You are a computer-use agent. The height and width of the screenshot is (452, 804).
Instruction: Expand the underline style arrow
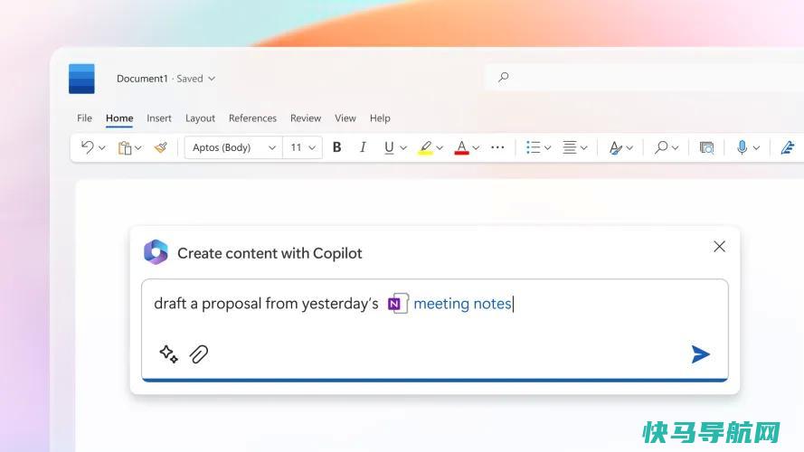click(403, 148)
